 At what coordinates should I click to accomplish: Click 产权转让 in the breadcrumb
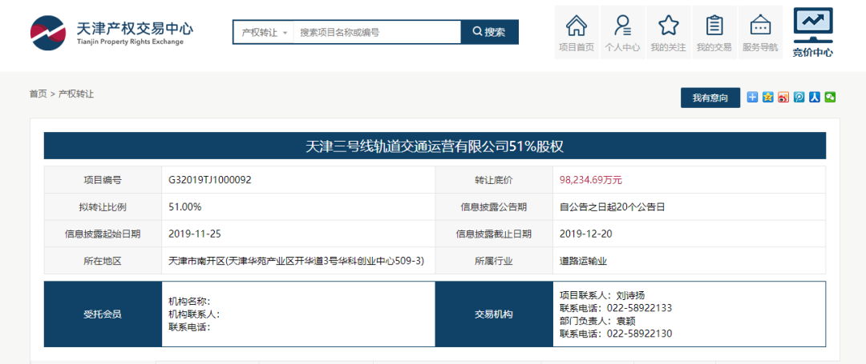coord(76,94)
